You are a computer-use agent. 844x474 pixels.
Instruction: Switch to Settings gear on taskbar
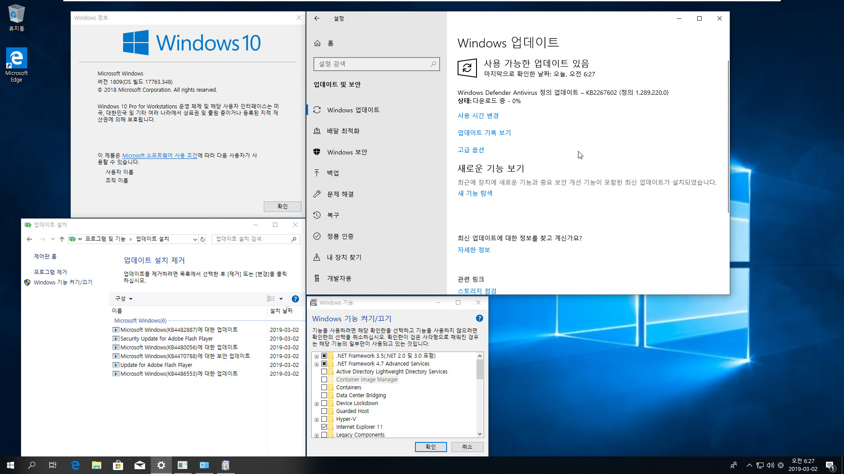(x=161, y=465)
